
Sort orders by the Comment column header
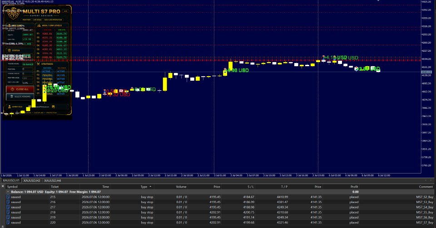(x=426, y=187)
